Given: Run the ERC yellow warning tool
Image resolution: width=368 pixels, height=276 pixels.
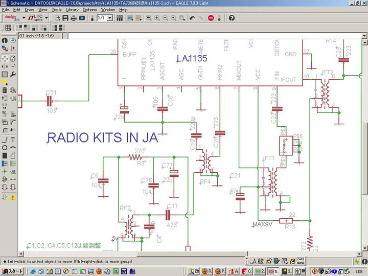Looking at the screenshot, I should (x=12, y=197).
